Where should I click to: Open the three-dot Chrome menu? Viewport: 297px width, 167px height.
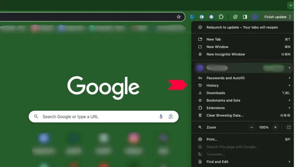pos(290,17)
